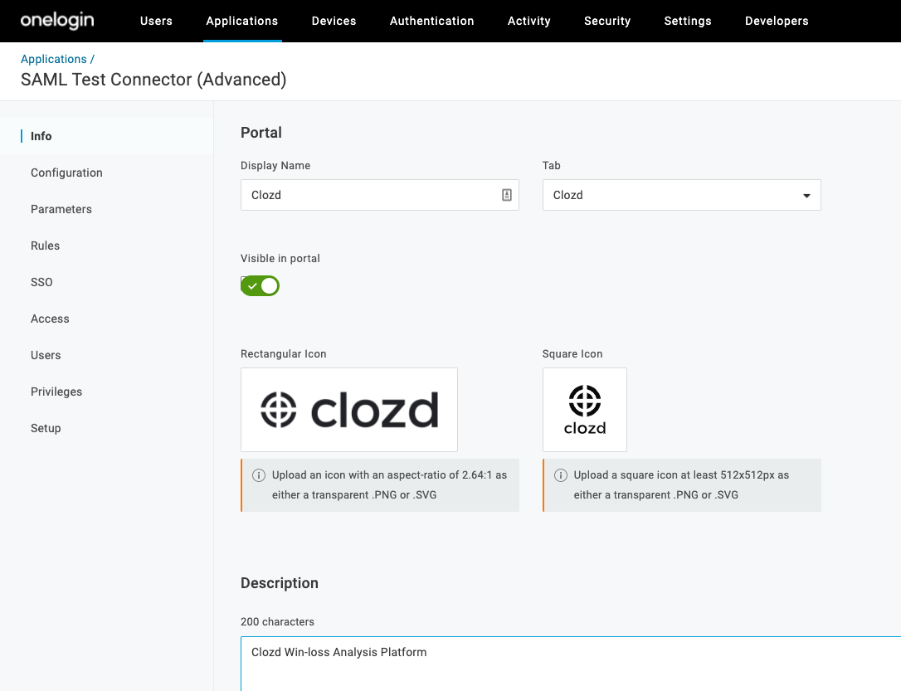This screenshot has height=691, width=901.
Task: Open the Privileges sidebar section
Action: tap(56, 392)
